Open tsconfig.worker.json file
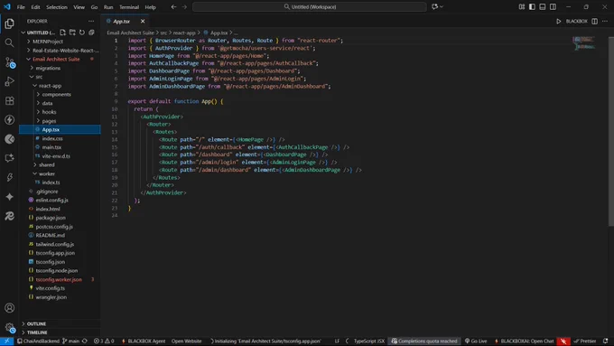The height and width of the screenshot is (346, 614). [x=60, y=279]
